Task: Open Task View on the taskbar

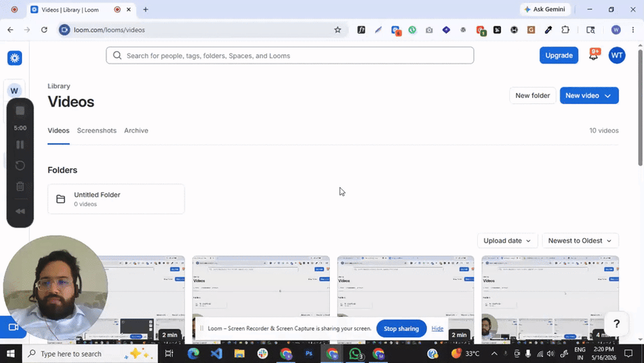Action: click(x=169, y=353)
